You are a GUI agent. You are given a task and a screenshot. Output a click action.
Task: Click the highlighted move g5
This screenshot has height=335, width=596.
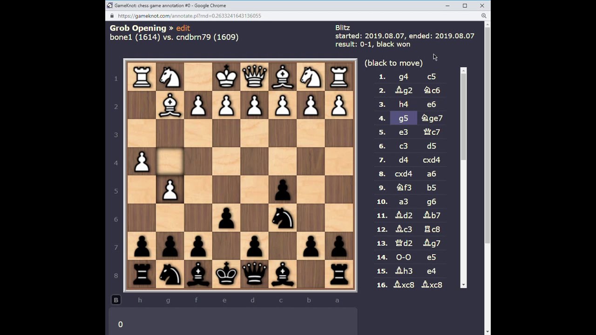click(x=403, y=118)
